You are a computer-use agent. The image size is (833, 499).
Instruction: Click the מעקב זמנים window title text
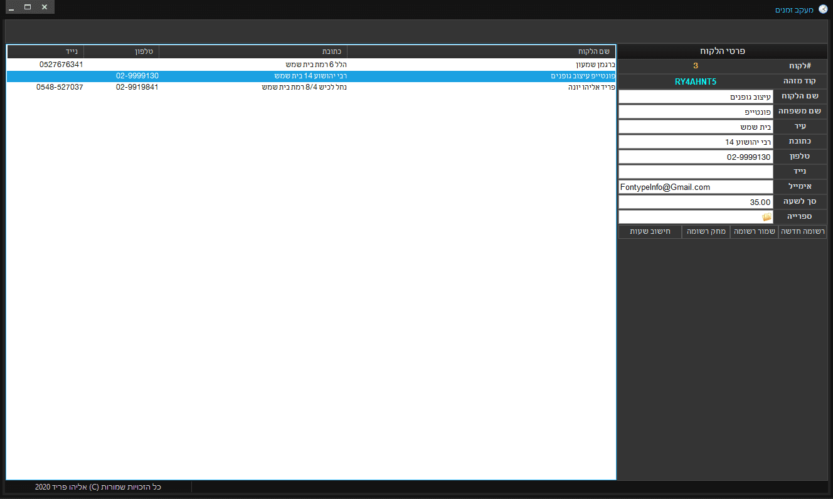click(794, 9)
